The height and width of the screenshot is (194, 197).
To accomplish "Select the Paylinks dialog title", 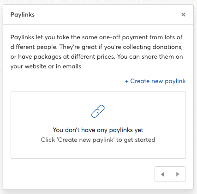I will (23, 15).
